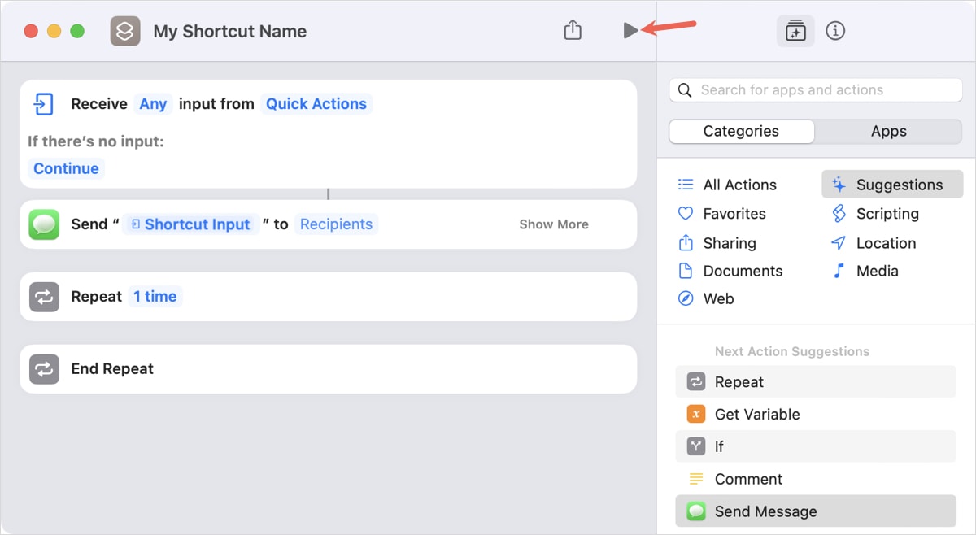976x535 pixels.
Task: Open the Web actions category
Action: [x=717, y=298]
